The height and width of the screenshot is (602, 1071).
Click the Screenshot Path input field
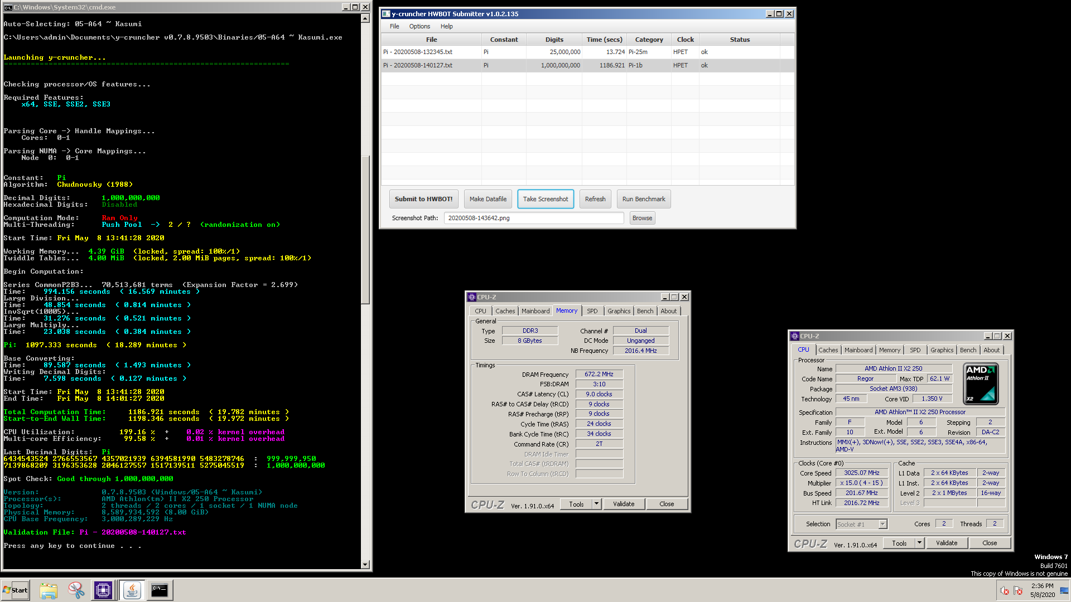click(x=534, y=218)
